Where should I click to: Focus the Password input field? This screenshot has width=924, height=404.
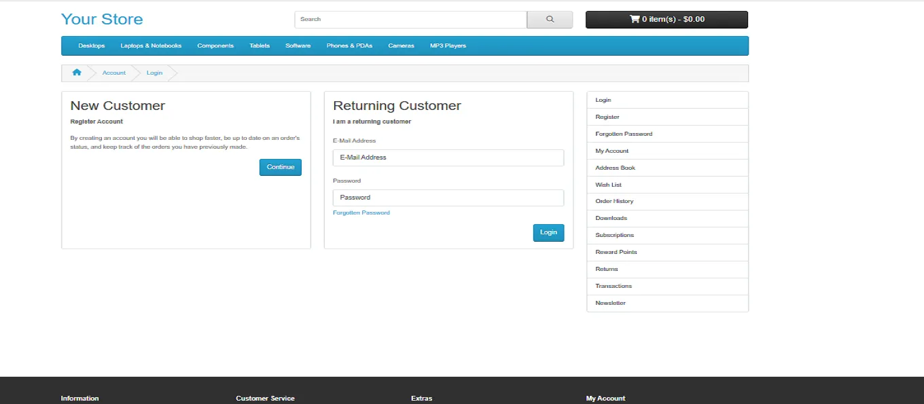point(448,198)
